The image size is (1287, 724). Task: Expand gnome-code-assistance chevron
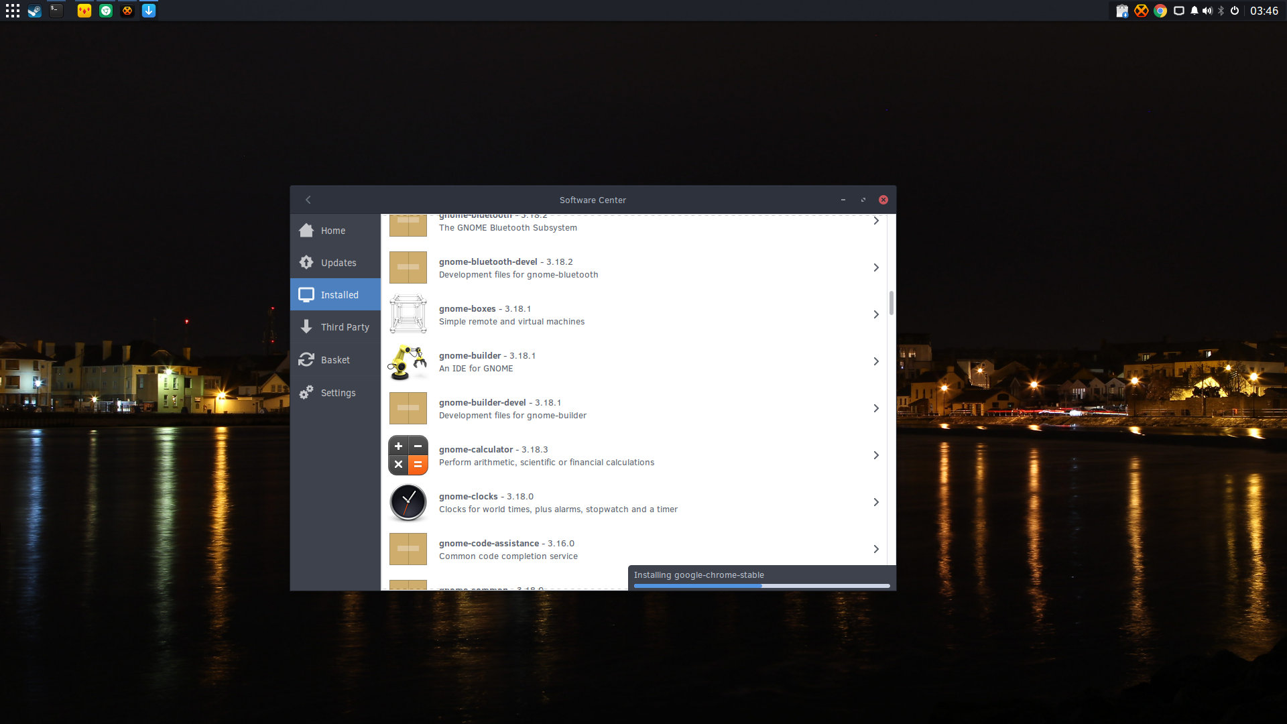point(876,549)
